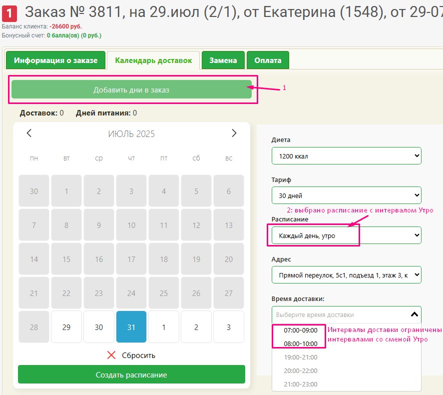Viewport: 443px width, 395px height.
Task: Click highlighted calendar day 31
Action: coord(131,327)
